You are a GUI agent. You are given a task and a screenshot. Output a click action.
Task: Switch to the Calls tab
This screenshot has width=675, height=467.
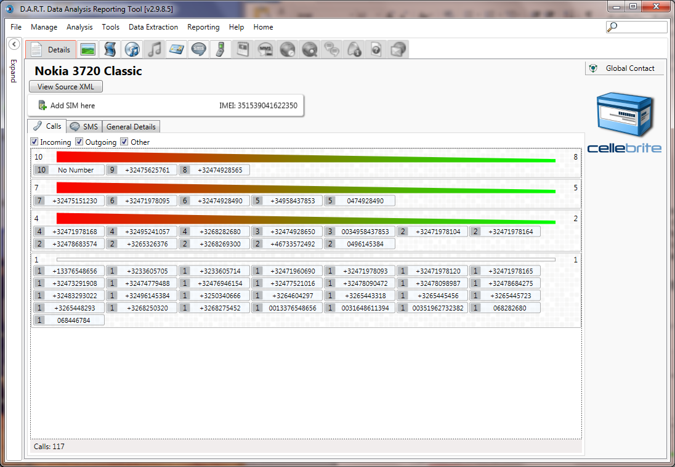point(47,126)
